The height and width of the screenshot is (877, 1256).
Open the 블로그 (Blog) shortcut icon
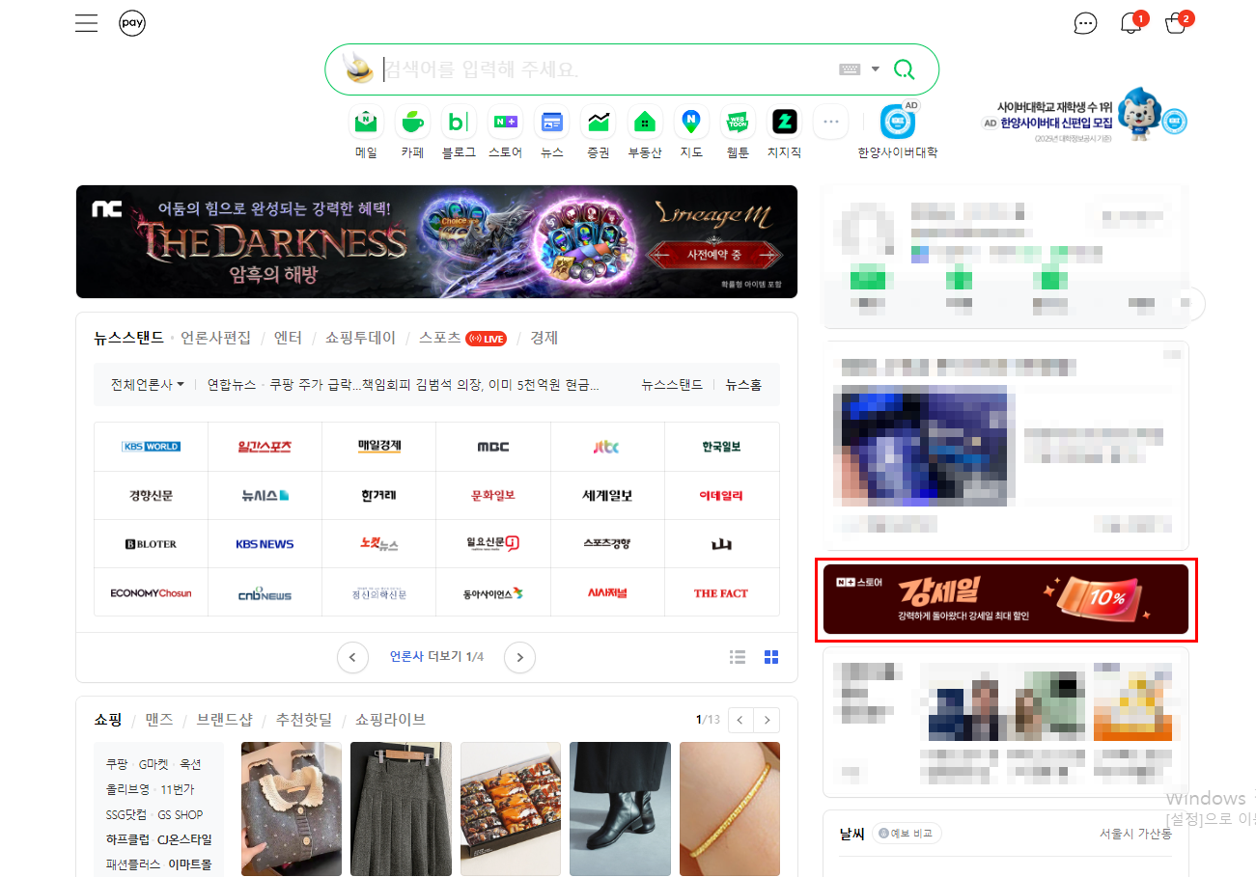[459, 123]
